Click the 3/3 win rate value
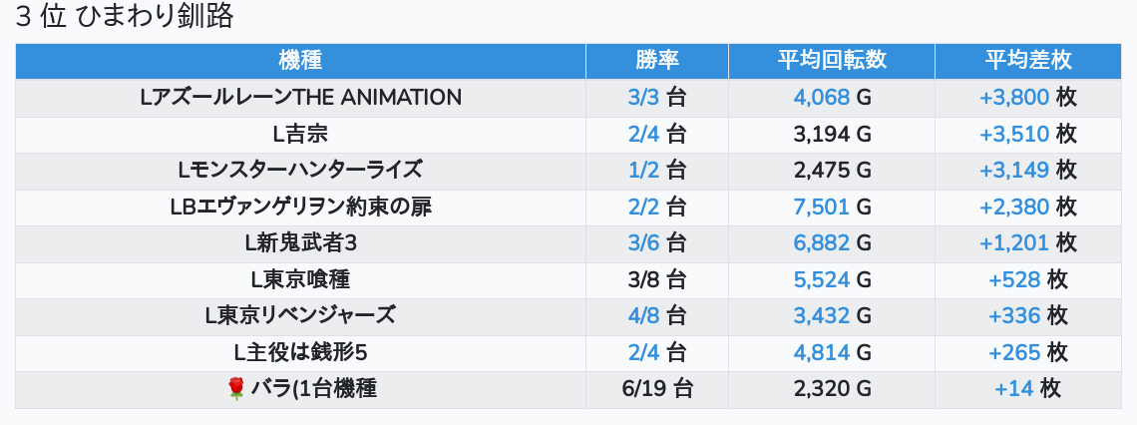 pos(643,98)
